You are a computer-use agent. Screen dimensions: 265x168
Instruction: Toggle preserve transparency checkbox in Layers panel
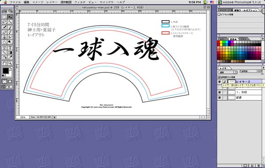pyautogui.click(x=219, y=77)
